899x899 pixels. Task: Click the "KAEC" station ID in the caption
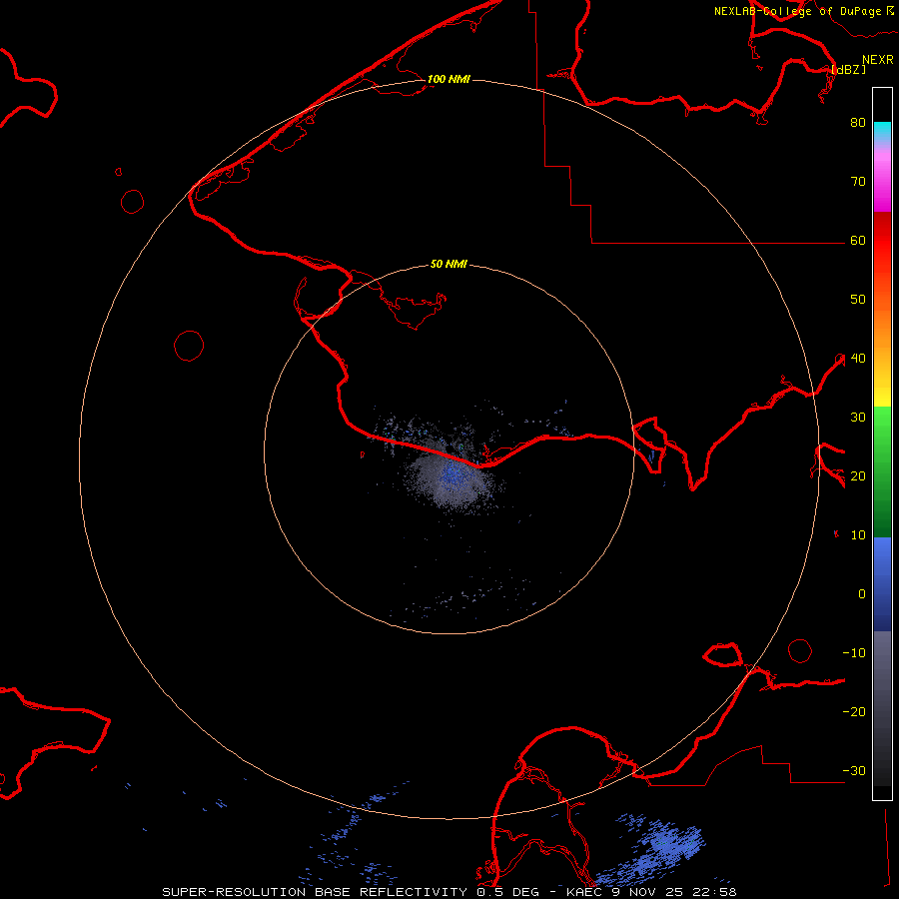(x=584, y=892)
